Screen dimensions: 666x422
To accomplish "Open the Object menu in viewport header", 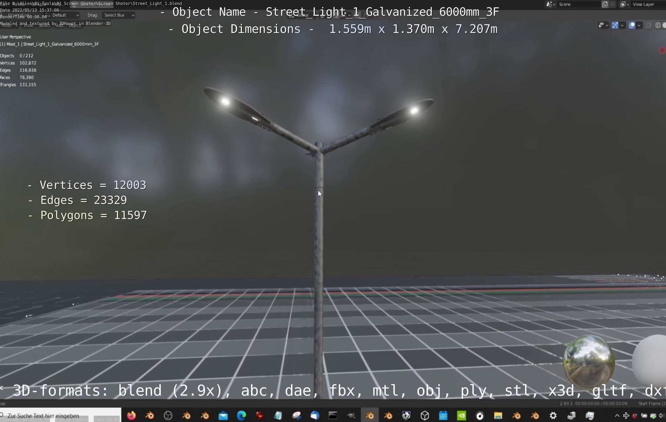I will point(75,25).
